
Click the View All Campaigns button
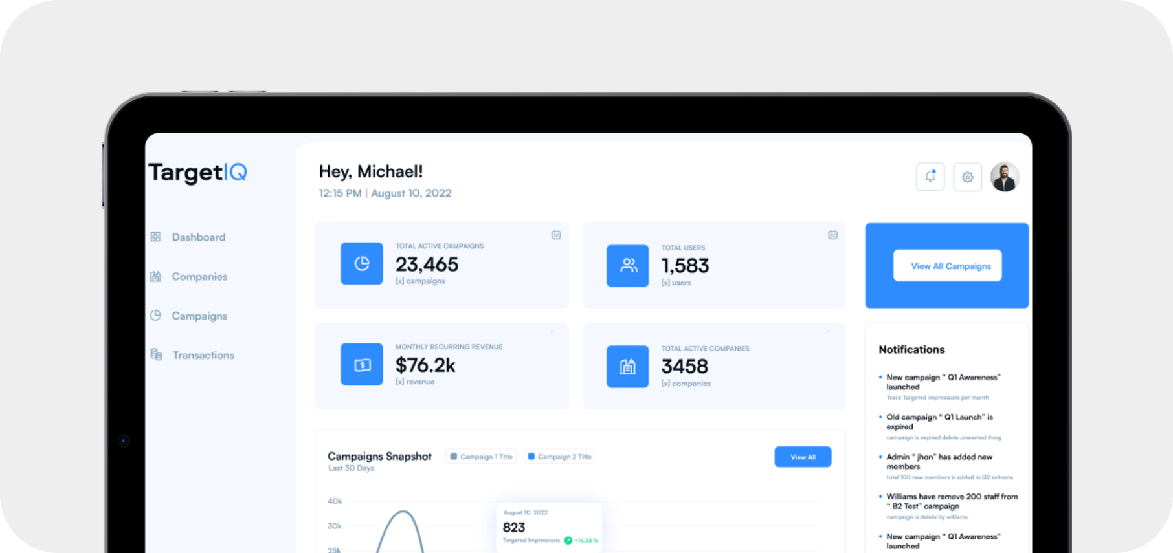click(x=947, y=266)
